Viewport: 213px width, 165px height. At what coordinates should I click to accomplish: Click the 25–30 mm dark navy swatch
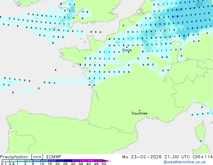coord(68,161)
